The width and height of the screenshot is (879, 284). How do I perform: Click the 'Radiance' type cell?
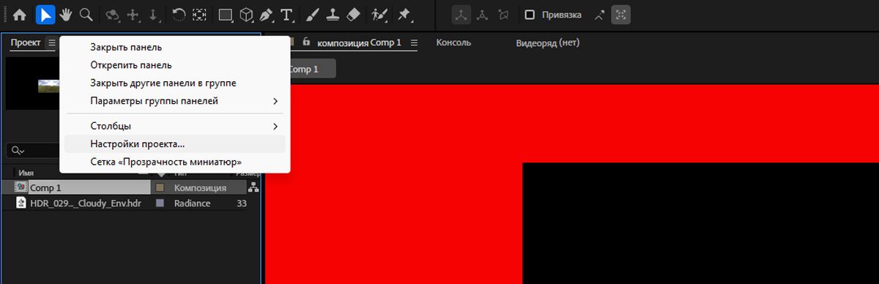click(x=192, y=203)
